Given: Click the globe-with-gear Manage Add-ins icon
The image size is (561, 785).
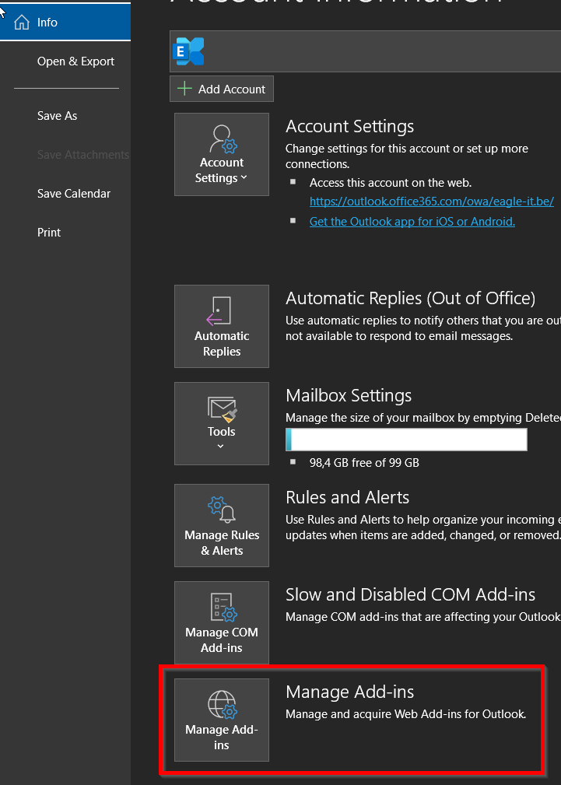Looking at the screenshot, I should click(x=223, y=704).
